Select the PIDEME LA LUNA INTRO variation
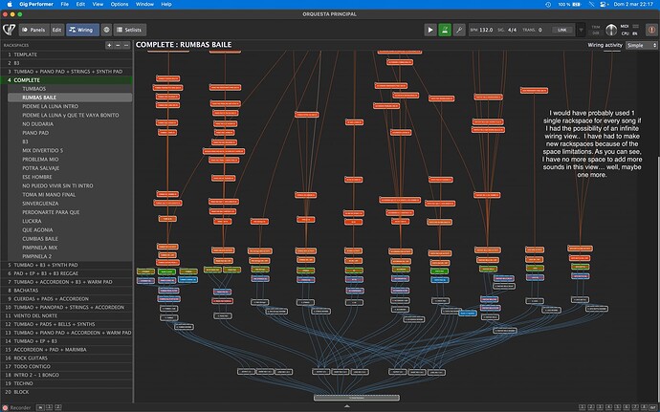The image size is (660, 412). tap(50, 106)
